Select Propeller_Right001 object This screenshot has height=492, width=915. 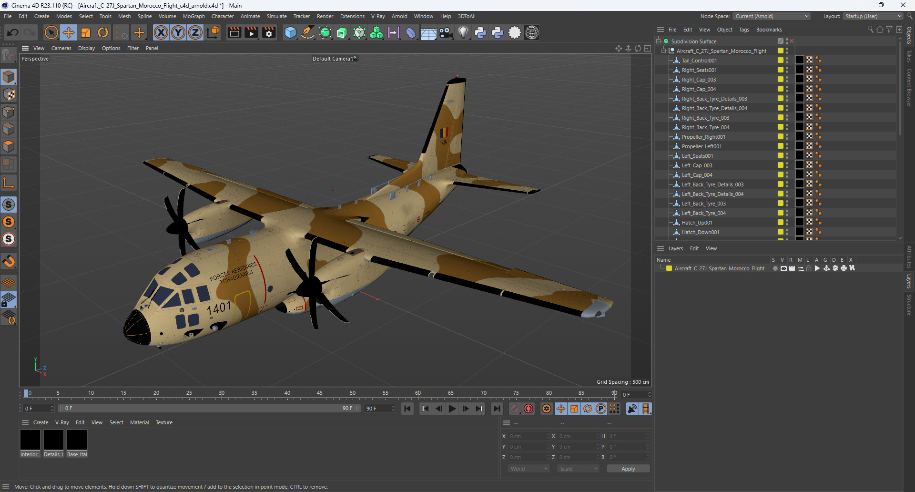[x=703, y=137]
